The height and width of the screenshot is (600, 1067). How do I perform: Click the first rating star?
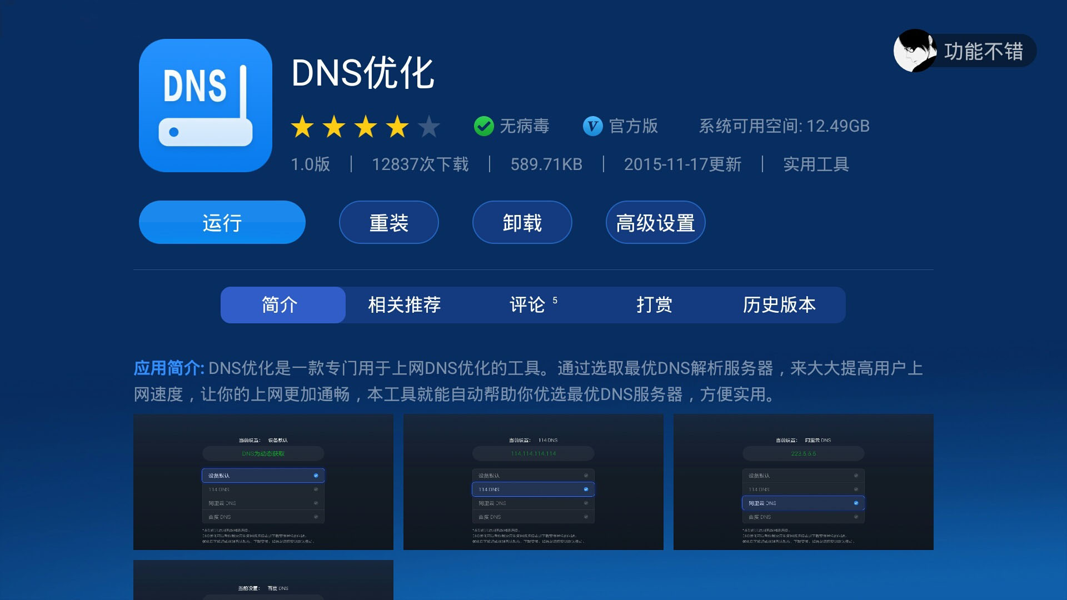pos(302,127)
